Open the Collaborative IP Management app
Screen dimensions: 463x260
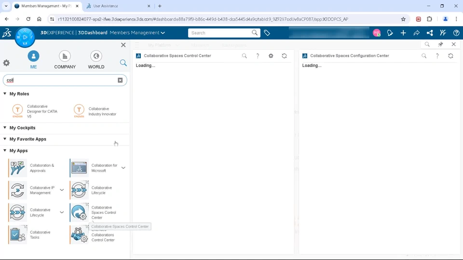pyautogui.click(x=18, y=190)
